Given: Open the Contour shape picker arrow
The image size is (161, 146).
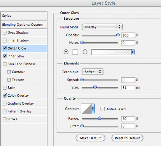Looking at the screenshot, I should tap(93, 109).
